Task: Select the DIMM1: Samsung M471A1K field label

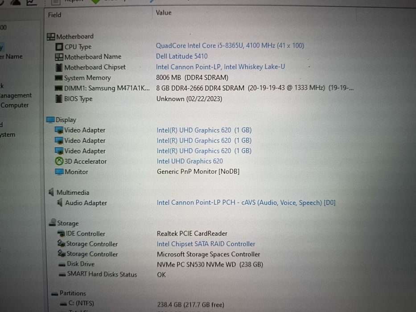Action: tap(107, 88)
